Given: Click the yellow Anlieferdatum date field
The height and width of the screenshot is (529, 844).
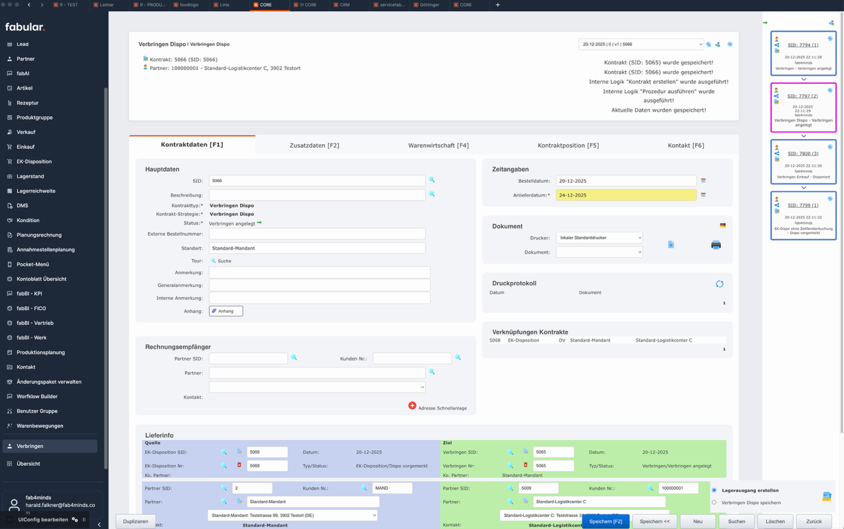Looking at the screenshot, I should pyautogui.click(x=626, y=195).
